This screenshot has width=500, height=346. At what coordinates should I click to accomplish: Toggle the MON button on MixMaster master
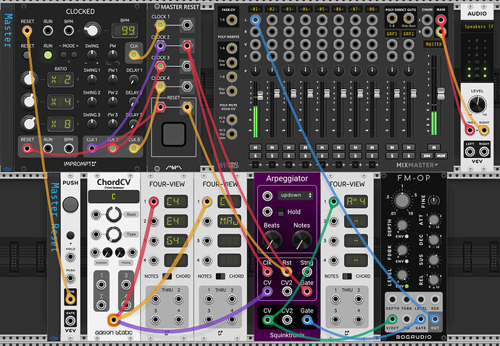[x=441, y=156]
